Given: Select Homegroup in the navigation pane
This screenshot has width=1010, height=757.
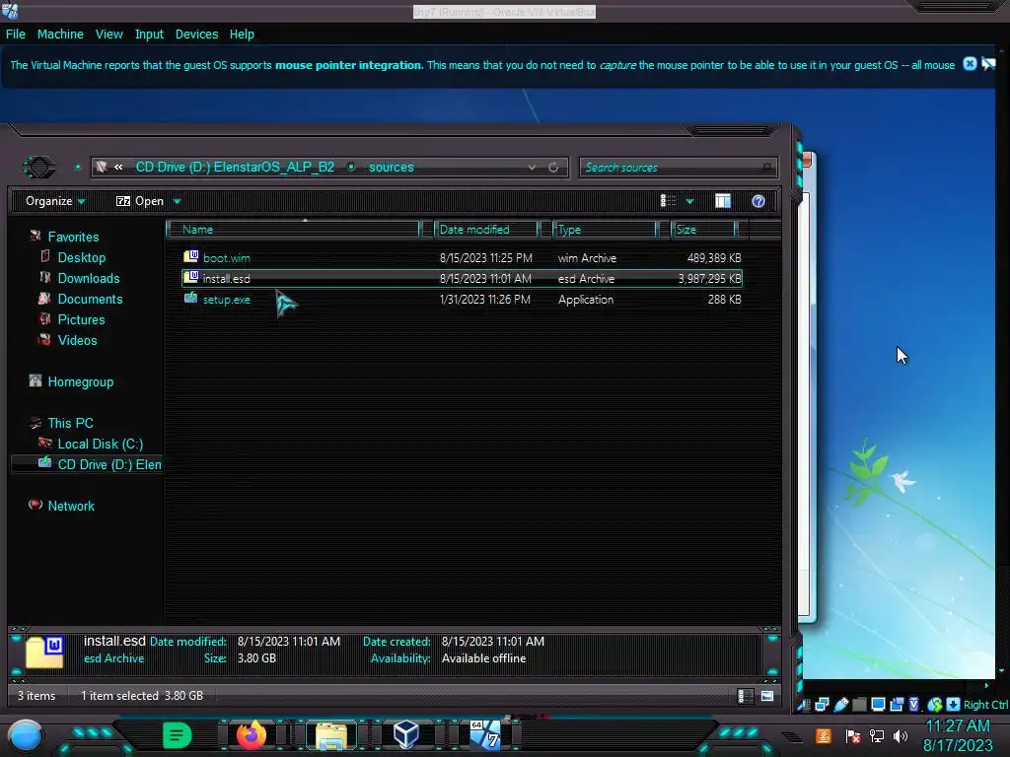Looking at the screenshot, I should click(x=81, y=381).
